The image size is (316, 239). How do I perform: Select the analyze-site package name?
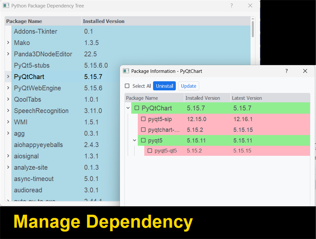31,168
